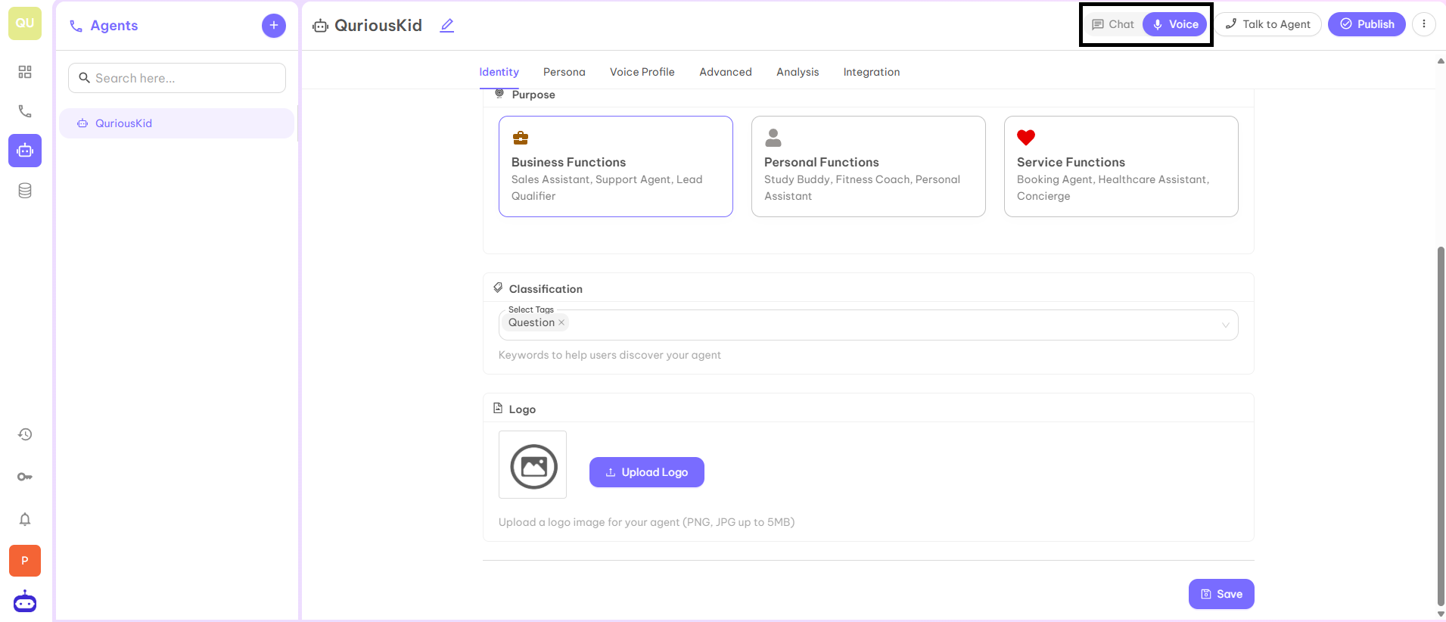Open the Persona tab
Screen dimensions: 1446x622
[564, 72]
